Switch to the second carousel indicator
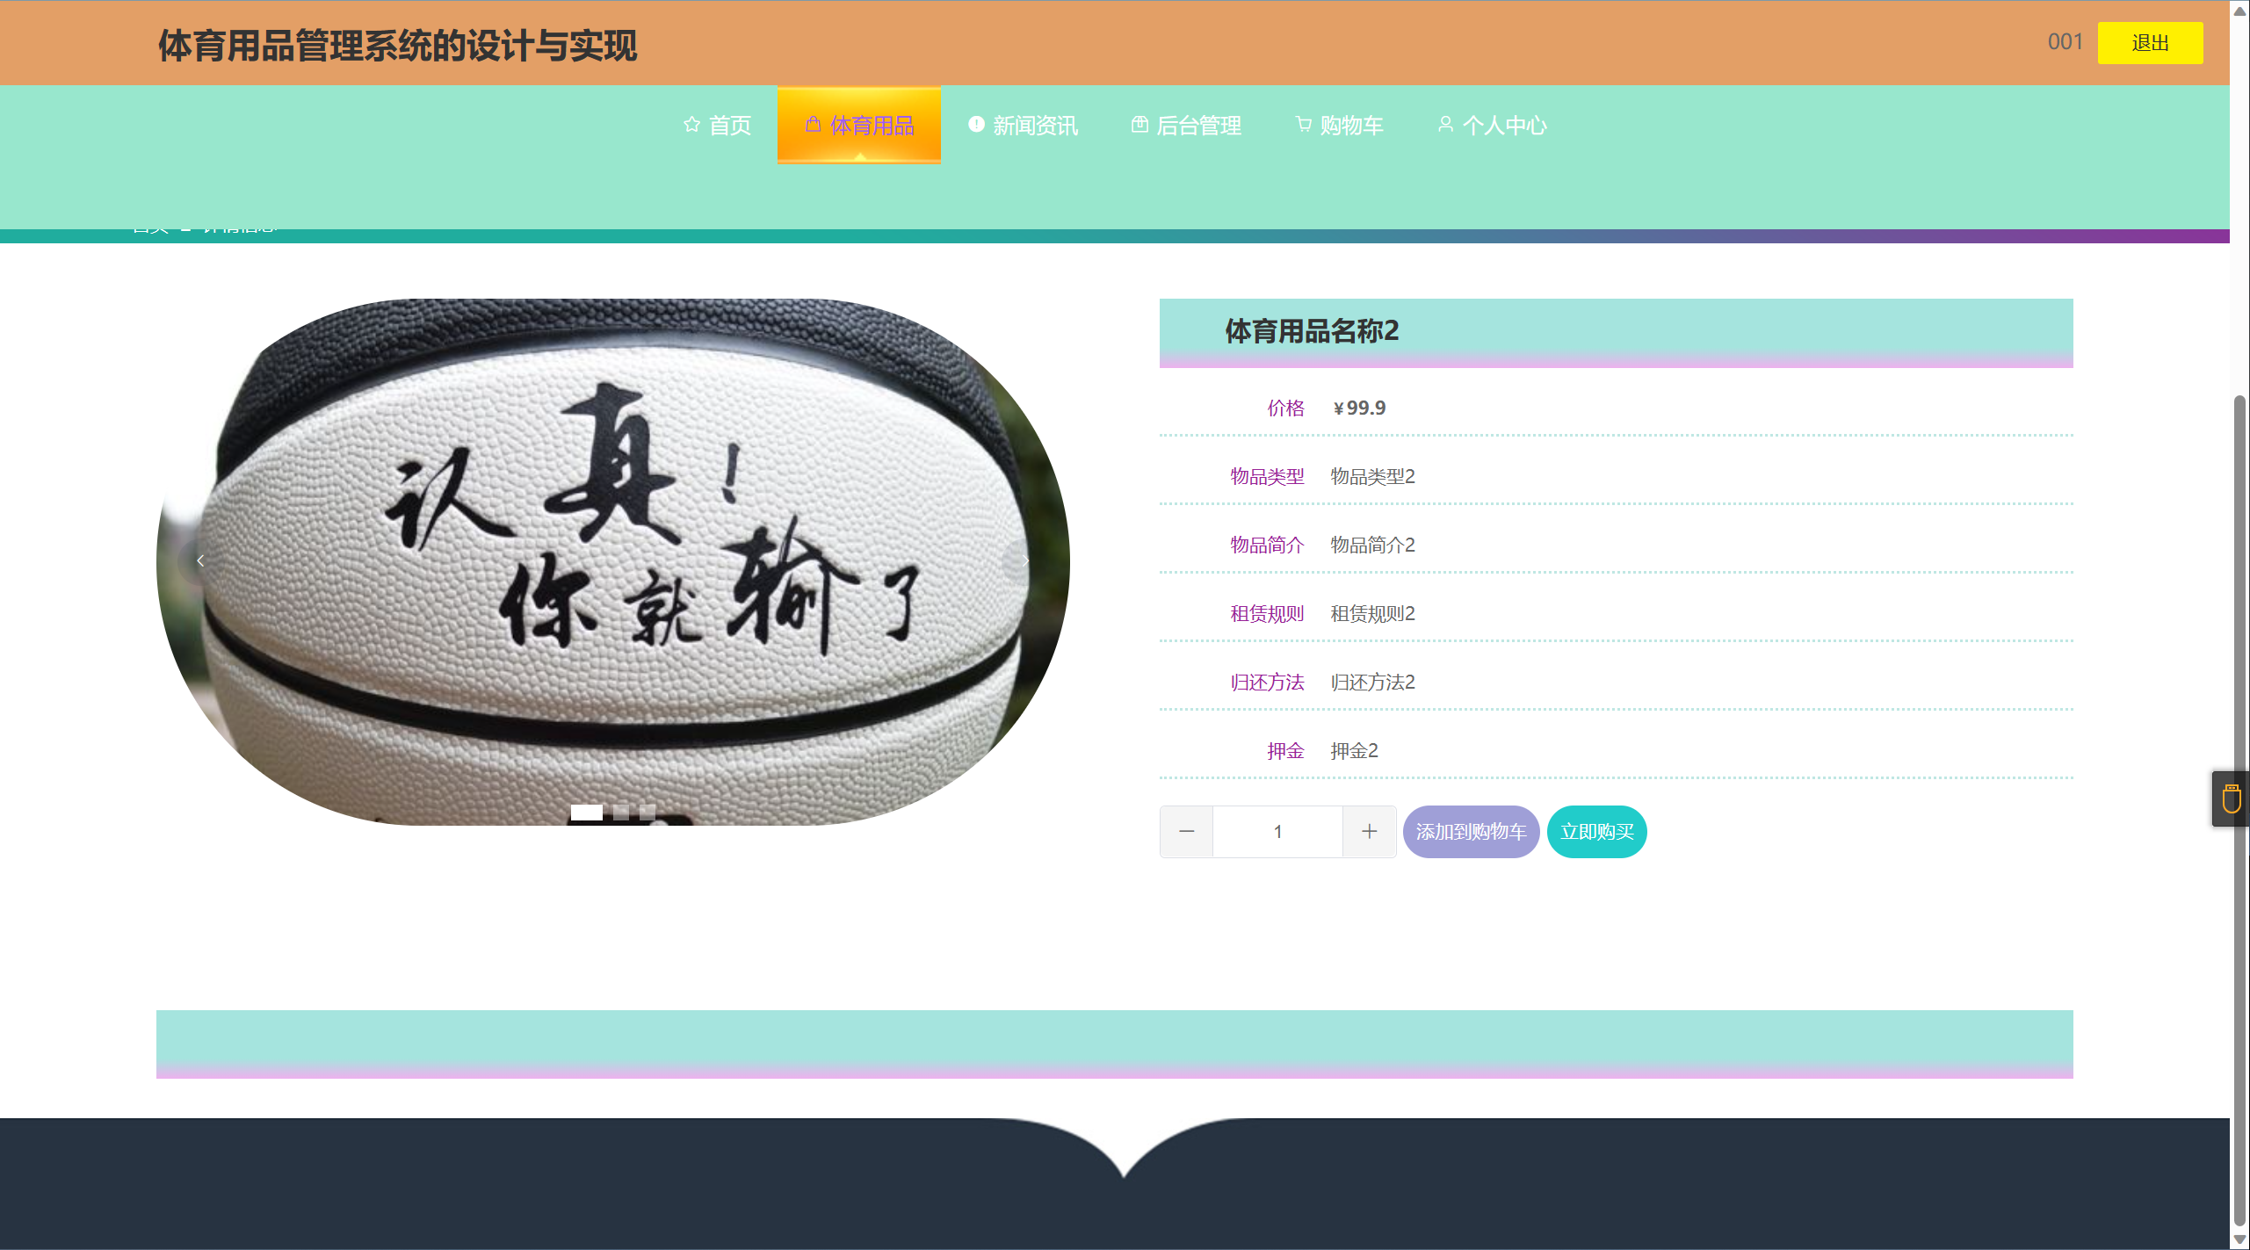This screenshot has width=2250, height=1250. point(620,813)
